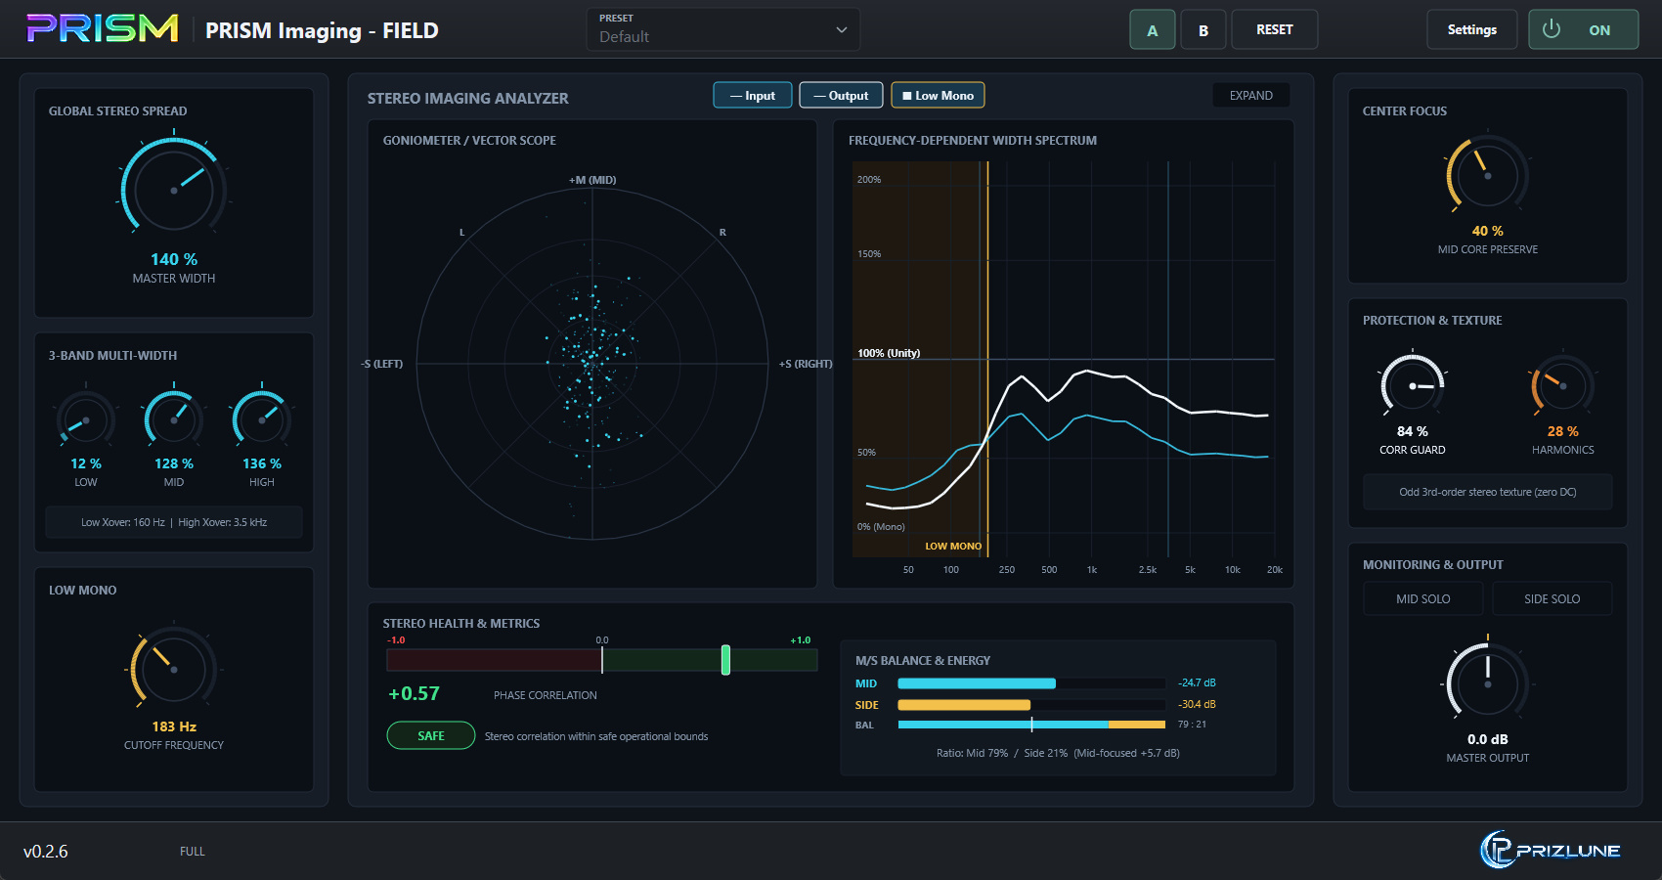Click the orange Low Mono cutoff line
1662x880 pixels.
coord(987,360)
